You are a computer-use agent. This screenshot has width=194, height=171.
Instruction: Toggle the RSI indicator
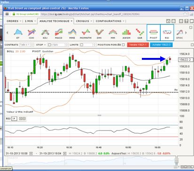point(167,33)
